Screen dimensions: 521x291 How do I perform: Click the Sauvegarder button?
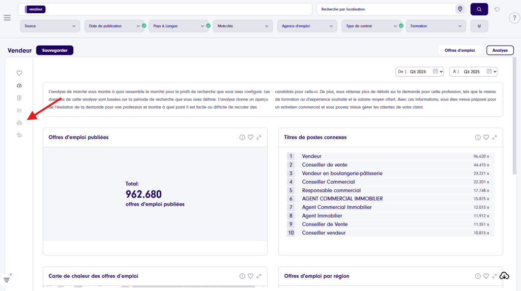click(x=55, y=50)
